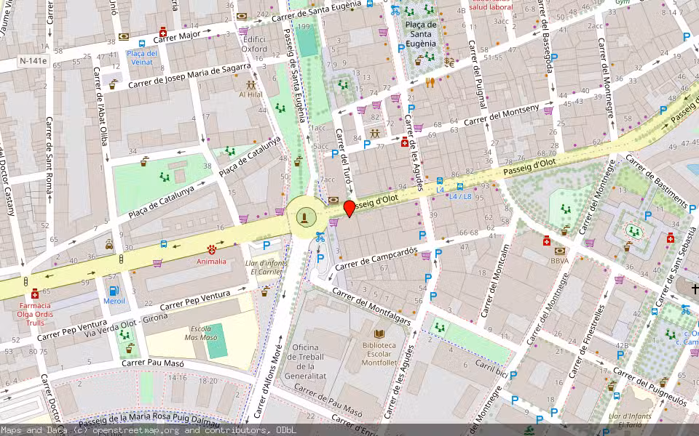The height and width of the screenshot is (436, 699).
Task: Select the Plaça del Veïnat label
Action: coord(142,58)
